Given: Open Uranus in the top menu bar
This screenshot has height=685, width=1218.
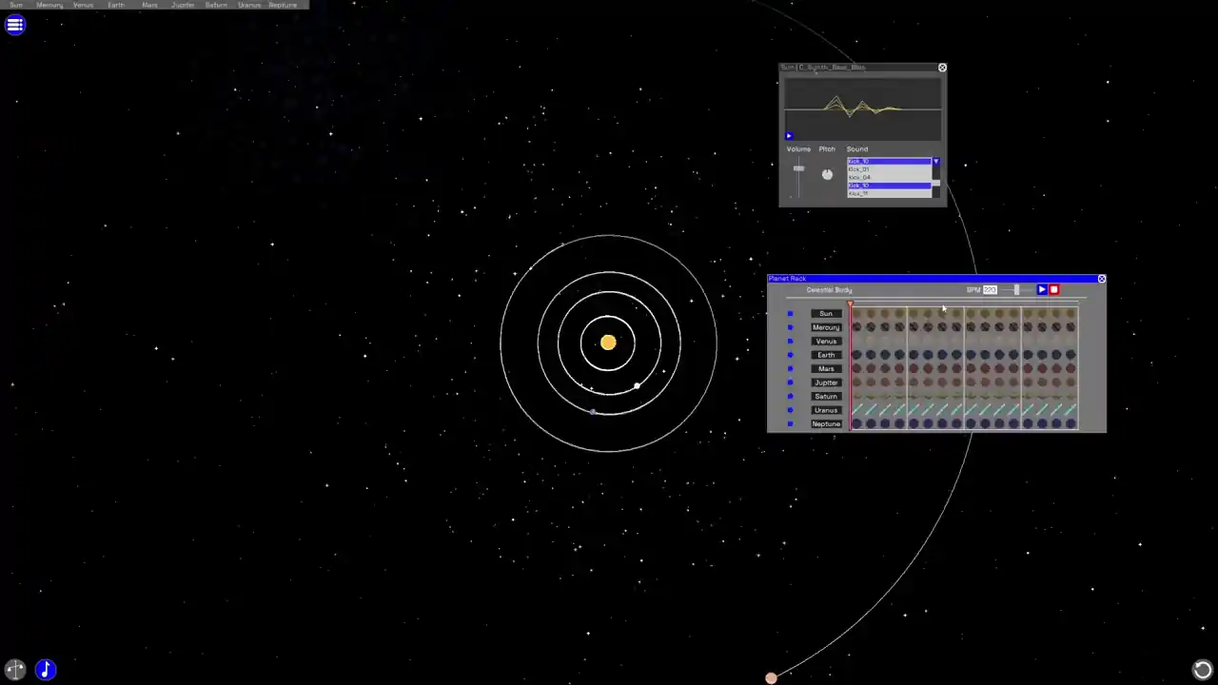Looking at the screenshot, I should point(249,5).
